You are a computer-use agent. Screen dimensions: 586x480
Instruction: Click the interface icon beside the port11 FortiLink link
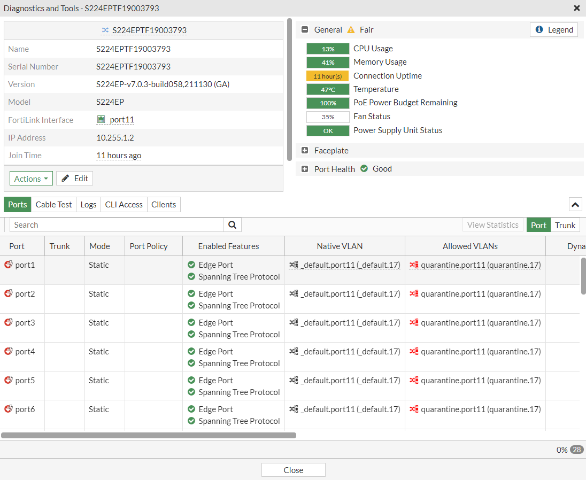(x=102, y=119)
